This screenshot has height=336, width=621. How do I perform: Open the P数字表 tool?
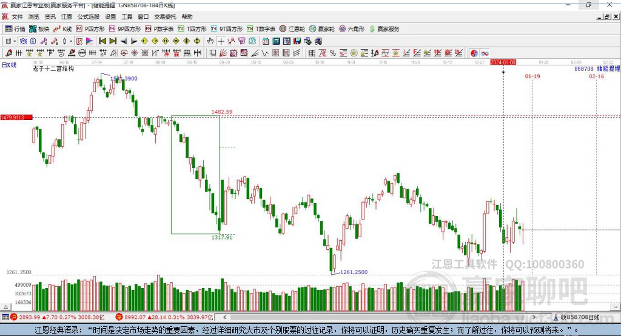(159, 29)
